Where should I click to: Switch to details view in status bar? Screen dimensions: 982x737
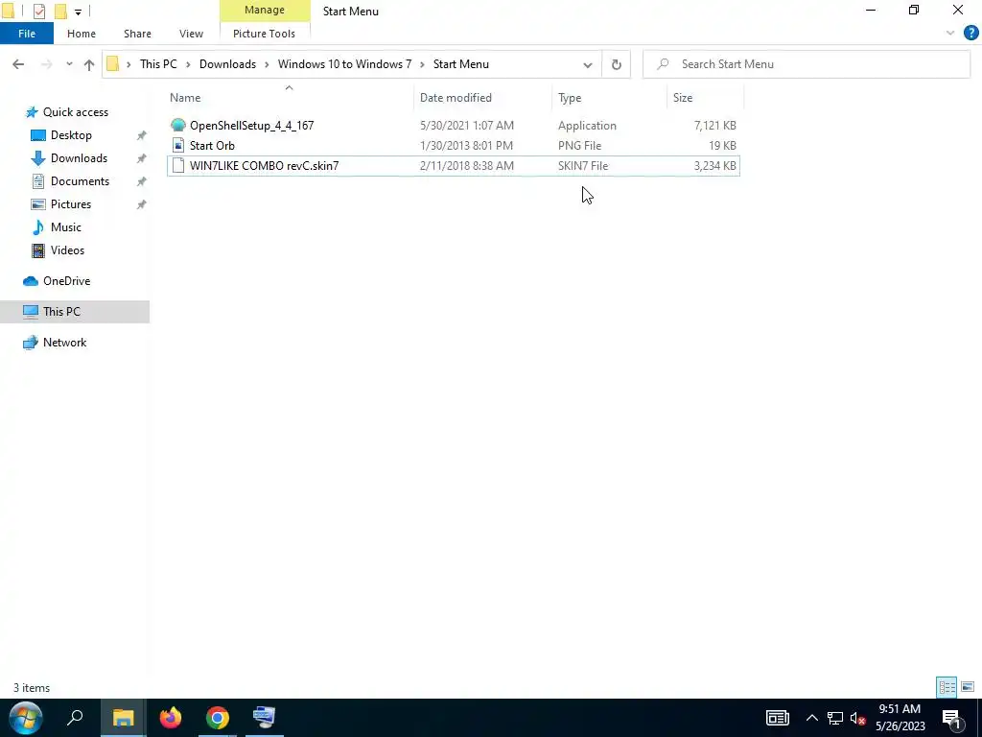947,687
